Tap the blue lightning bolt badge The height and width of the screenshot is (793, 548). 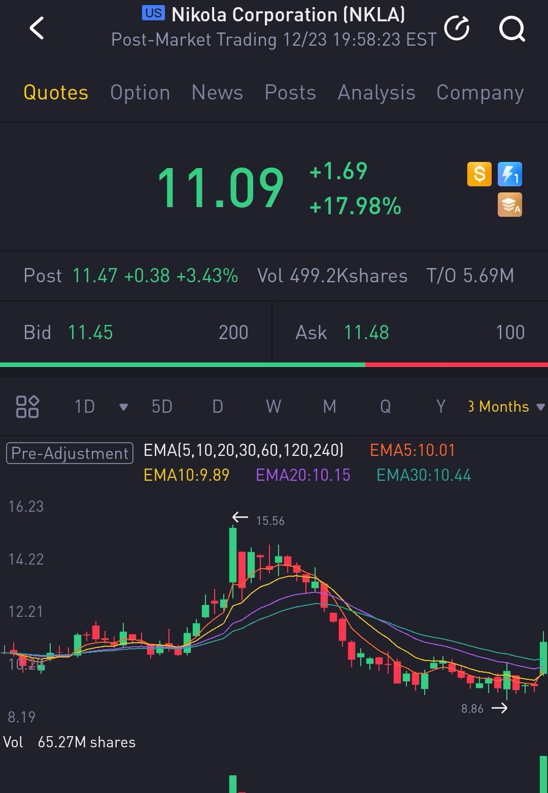(510, 174)
